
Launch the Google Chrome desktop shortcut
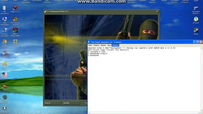(4, 43)
